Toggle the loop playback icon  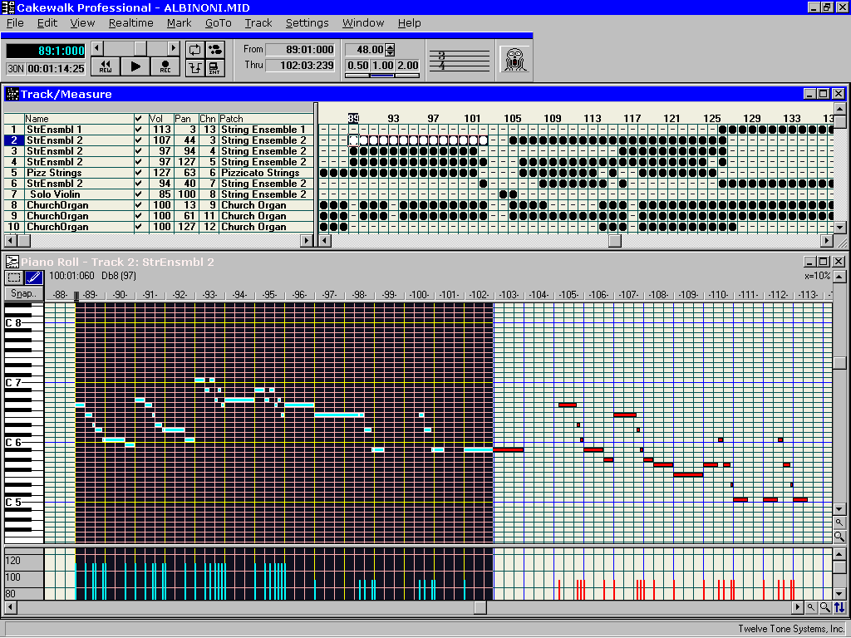pos(194,50)
